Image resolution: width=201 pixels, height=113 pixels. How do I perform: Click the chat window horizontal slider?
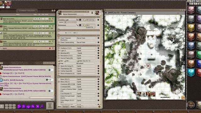click(x=41, y=98)
